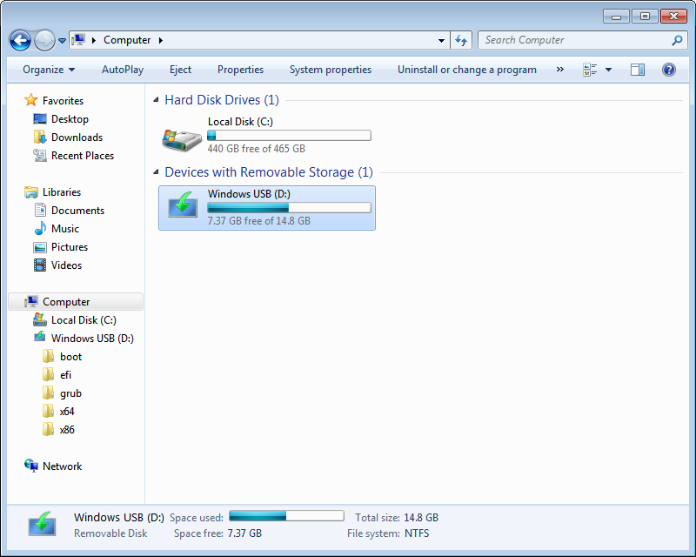The image size is (696, 557).
Task: Click the Recent Places icon
Action: (40, 156)
